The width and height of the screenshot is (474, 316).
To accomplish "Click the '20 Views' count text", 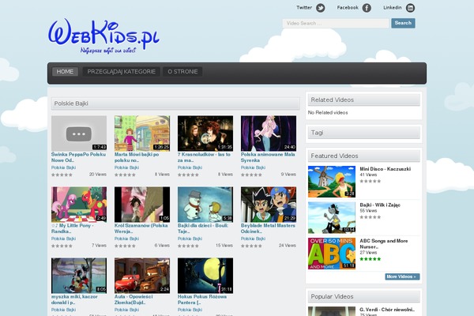I will pyautogui.click(x=98, y=174).
